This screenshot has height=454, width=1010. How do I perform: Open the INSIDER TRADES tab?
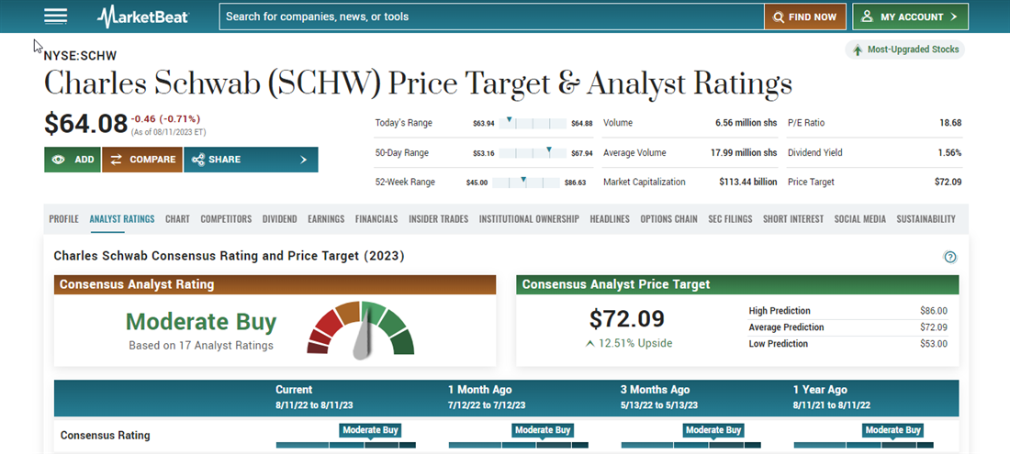[x=438, y=218]
